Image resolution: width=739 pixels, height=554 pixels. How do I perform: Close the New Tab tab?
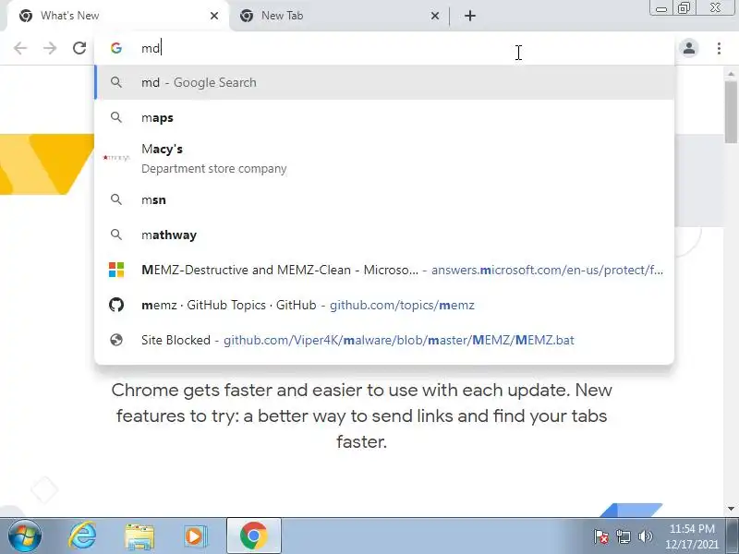coord(435,16)
